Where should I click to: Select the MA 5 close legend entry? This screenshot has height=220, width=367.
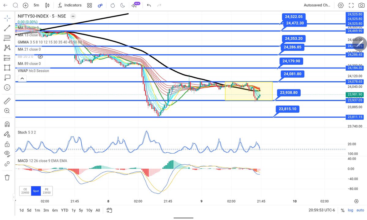28,28
